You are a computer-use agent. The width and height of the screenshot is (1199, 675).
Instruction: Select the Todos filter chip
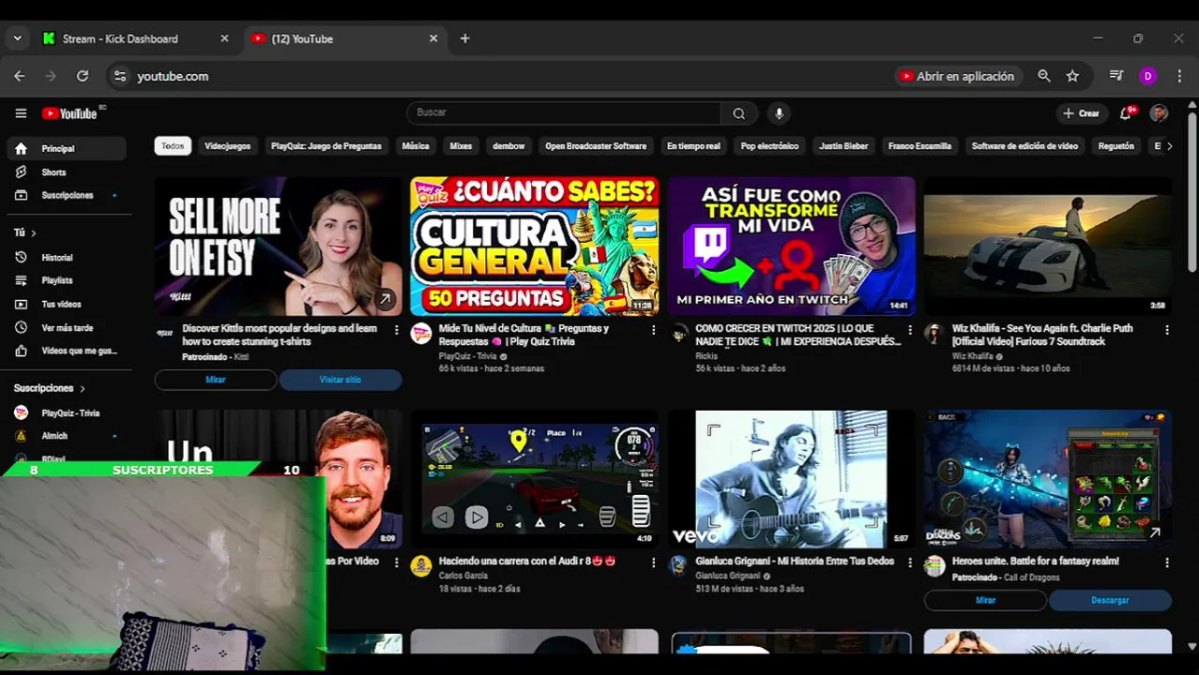point(173,146)
